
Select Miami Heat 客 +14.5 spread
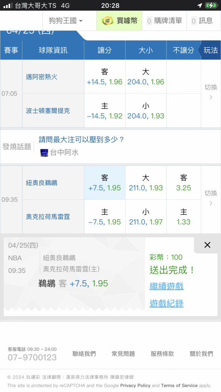click(x=105, y=77)
